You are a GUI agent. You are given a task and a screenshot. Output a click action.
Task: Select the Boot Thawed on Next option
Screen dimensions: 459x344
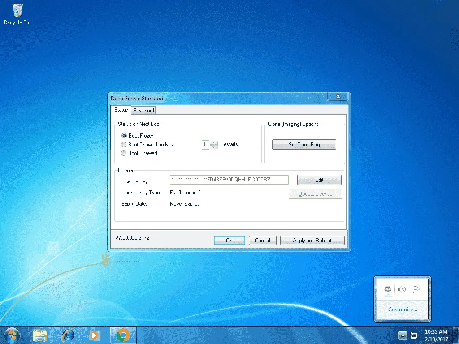coord(148,145)
